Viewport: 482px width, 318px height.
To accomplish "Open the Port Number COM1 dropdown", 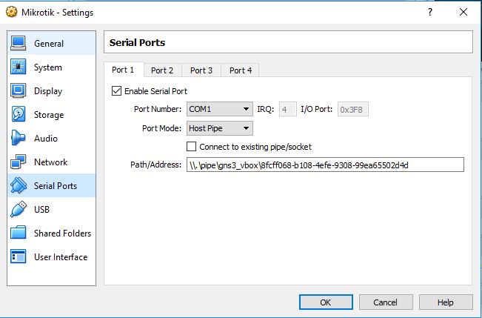I will click(219, 109).
